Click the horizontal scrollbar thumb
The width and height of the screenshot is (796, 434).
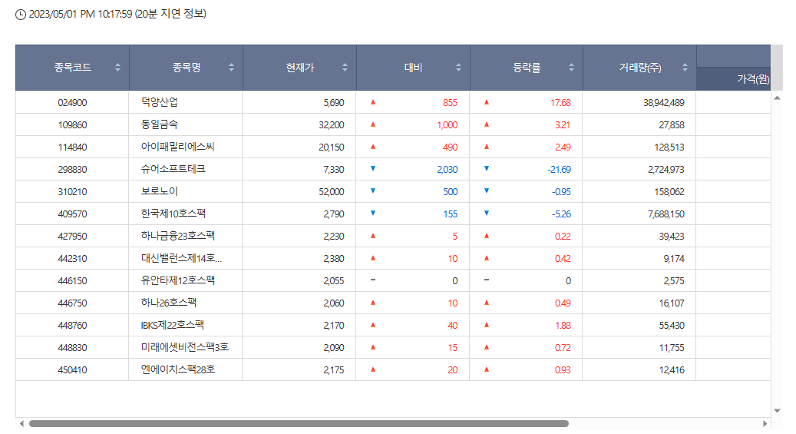299,423
